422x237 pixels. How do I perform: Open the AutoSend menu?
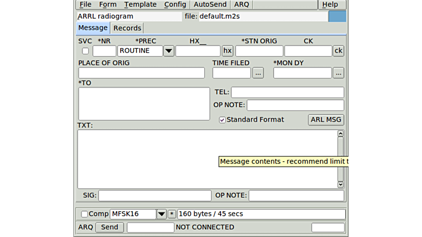point(210,4)
